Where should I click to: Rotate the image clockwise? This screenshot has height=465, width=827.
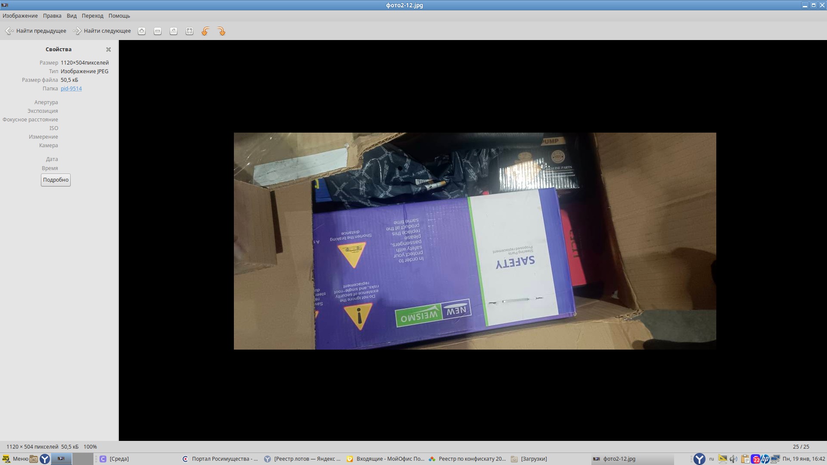tap(221, 31)
